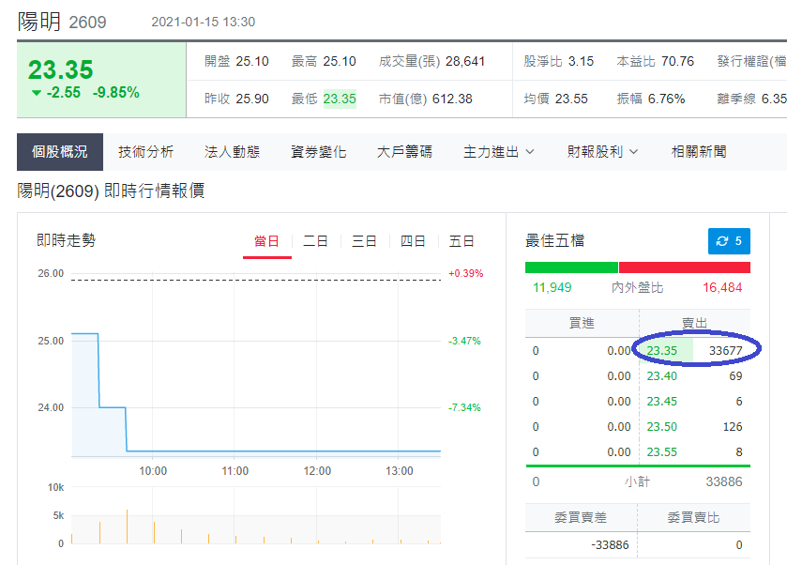Open the 個股概況 tab
This screenshot has height=565, width=787.
60,152
